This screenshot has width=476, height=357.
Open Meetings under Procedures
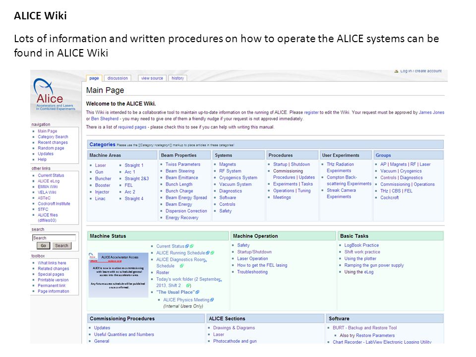(282, 197)
